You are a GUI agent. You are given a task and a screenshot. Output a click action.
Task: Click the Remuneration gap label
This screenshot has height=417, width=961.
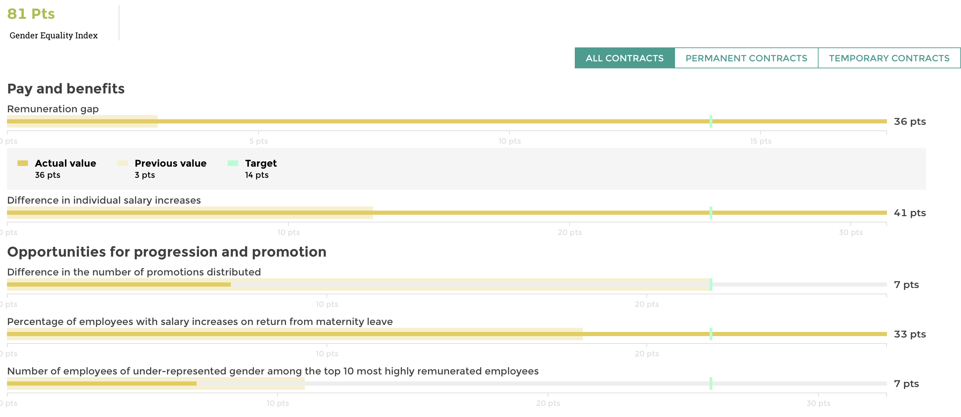pos(53,109)
